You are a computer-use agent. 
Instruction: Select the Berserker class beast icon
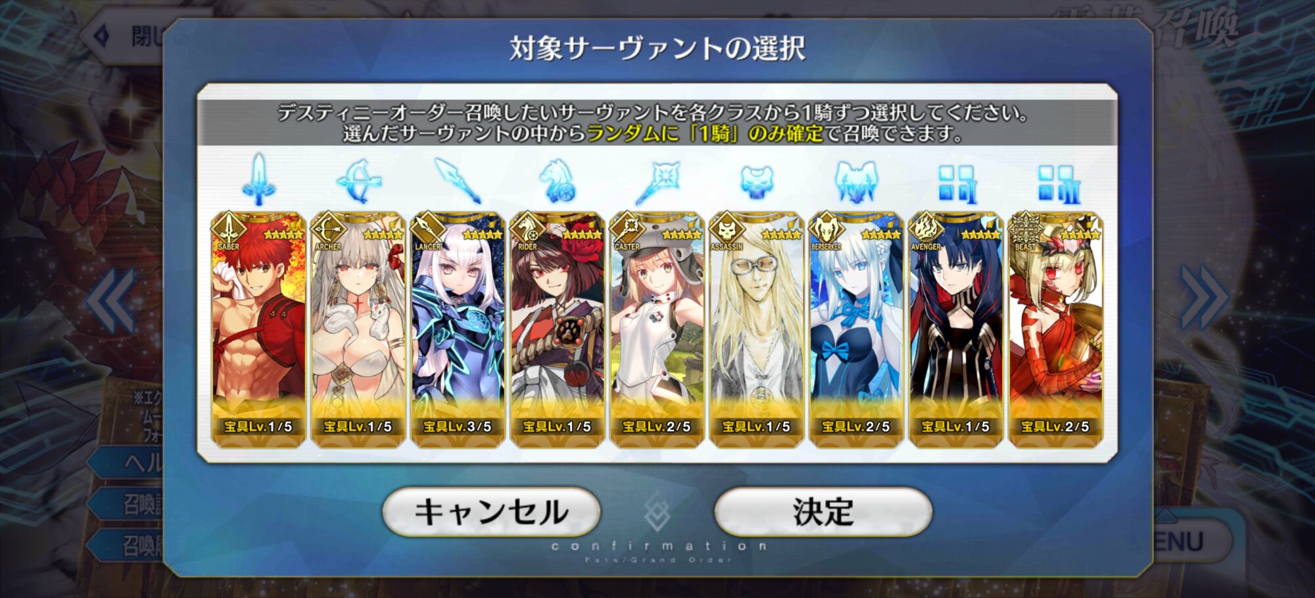(x=856, y=181)
